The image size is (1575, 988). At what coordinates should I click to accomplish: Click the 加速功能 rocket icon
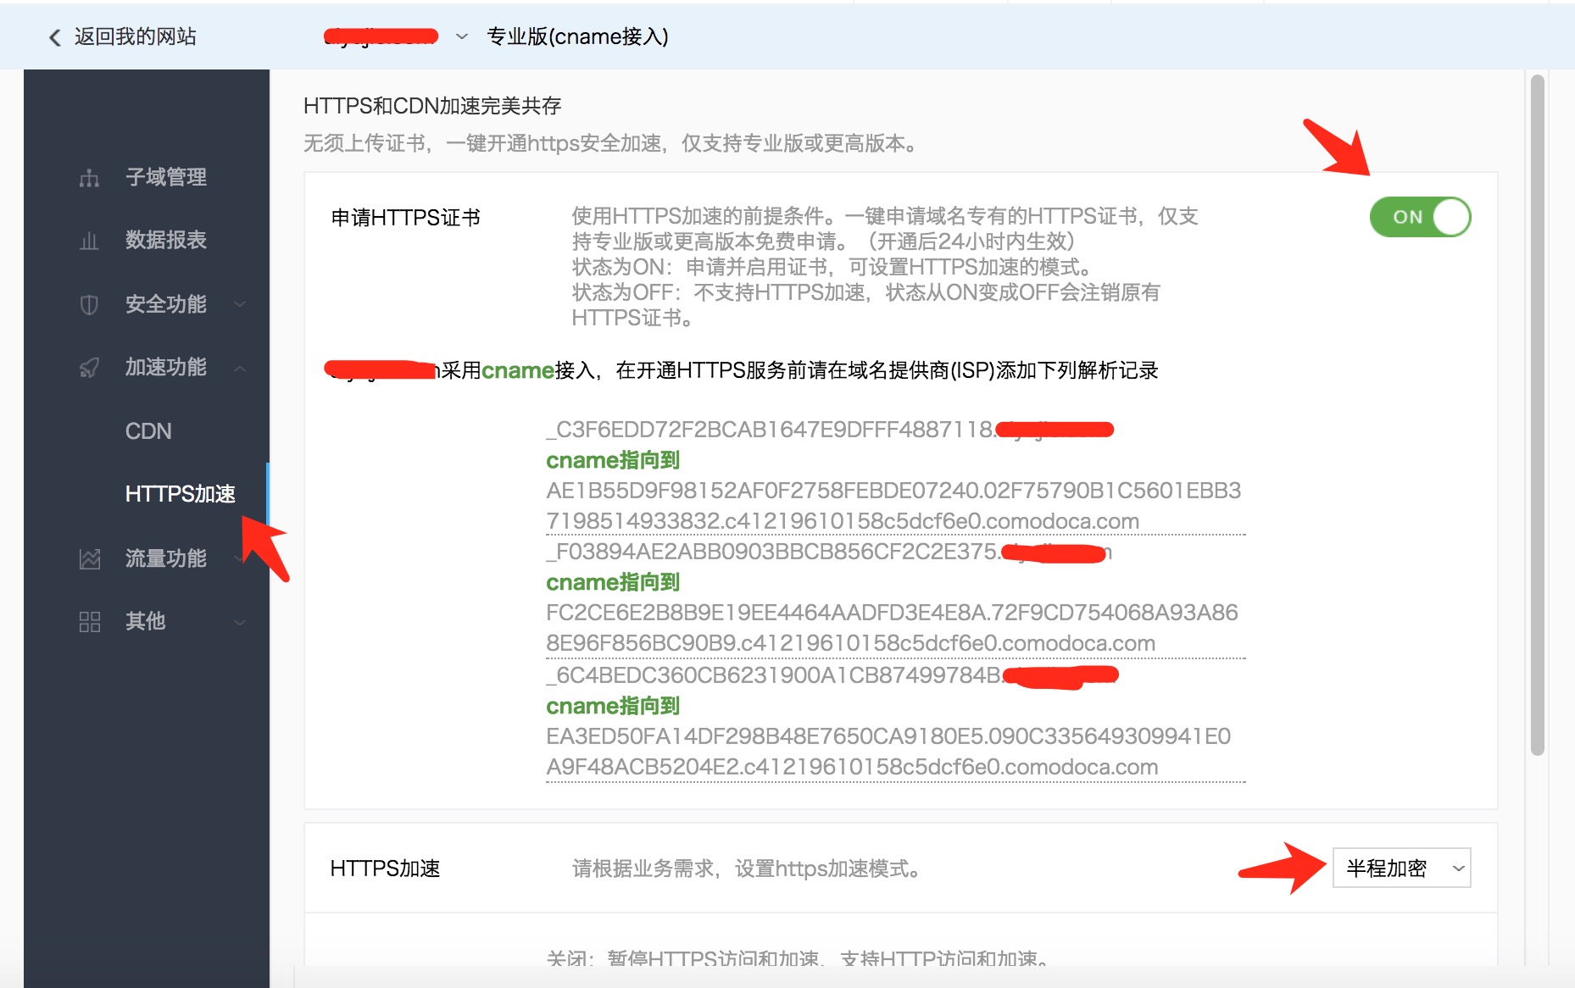pyautogui.click(x=89, y=368)
